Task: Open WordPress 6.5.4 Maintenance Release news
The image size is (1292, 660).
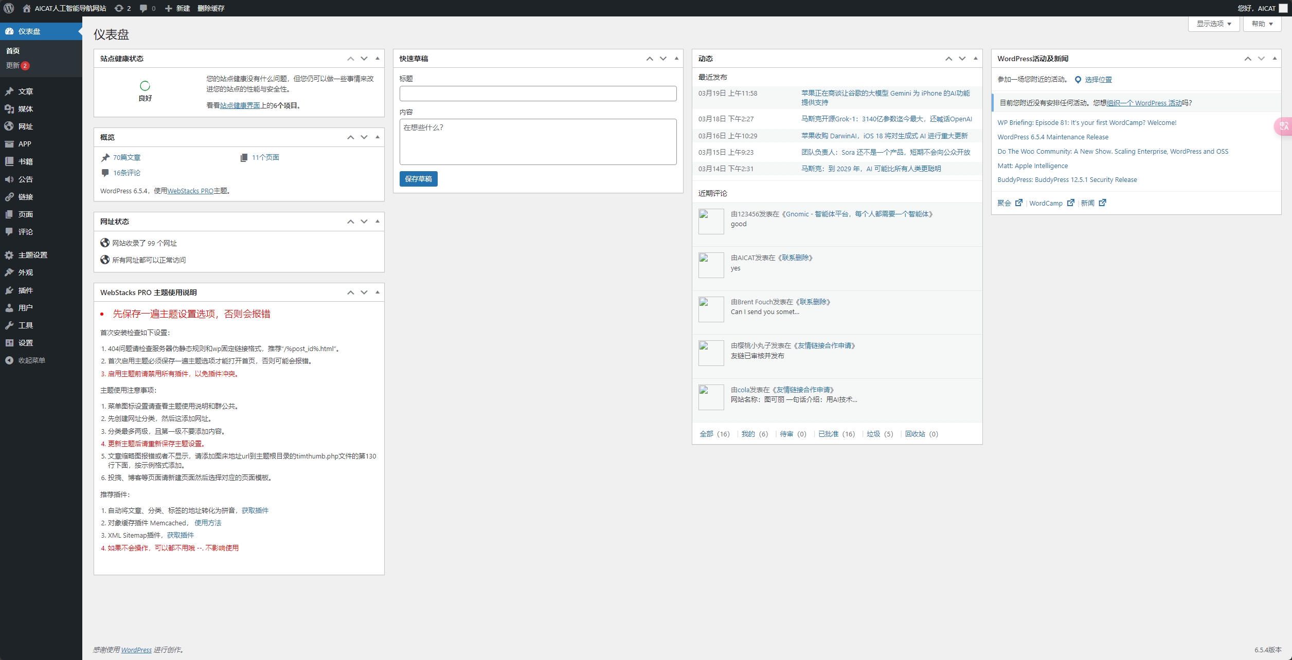Action: pyautogui.click(x=1053, y=137)
